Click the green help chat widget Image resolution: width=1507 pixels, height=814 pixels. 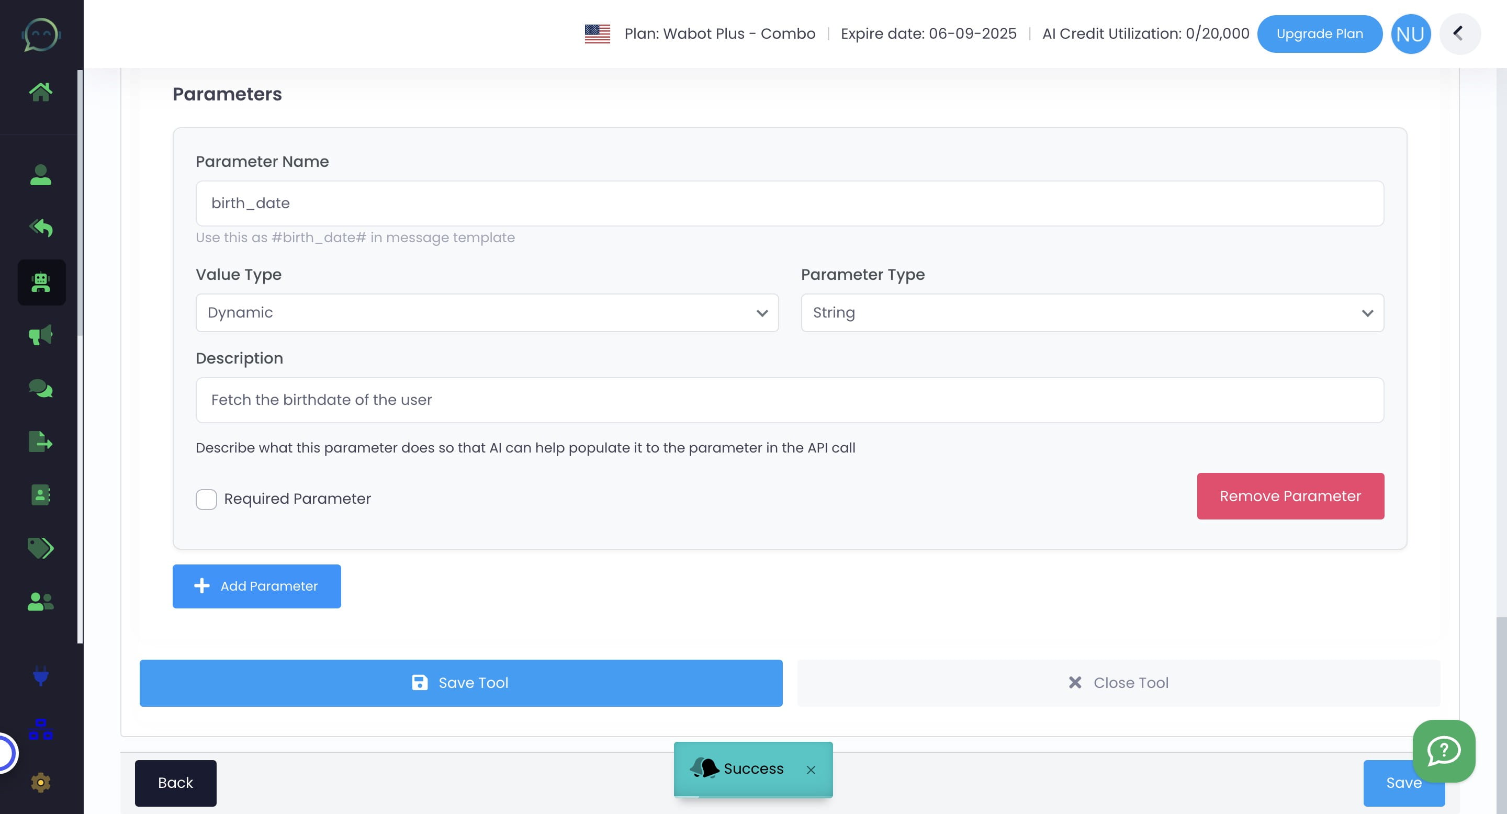point(1443,751)
